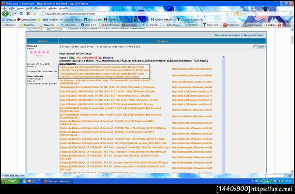Open Elaborate&Mahou-TH 01 704x396 Xvid link
295x194 pixels.
107,123
